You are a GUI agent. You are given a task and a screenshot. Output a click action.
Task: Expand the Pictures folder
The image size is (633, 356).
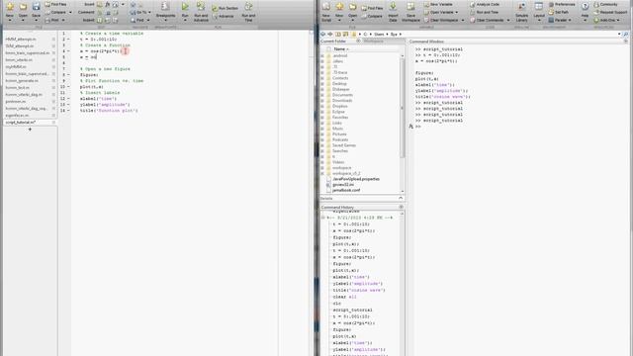[322, 134]
